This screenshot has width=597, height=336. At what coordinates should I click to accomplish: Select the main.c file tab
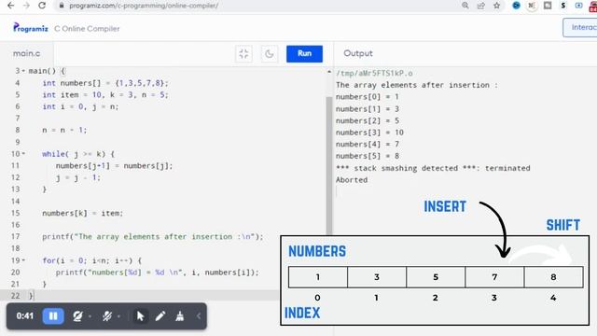click(27, 53)
